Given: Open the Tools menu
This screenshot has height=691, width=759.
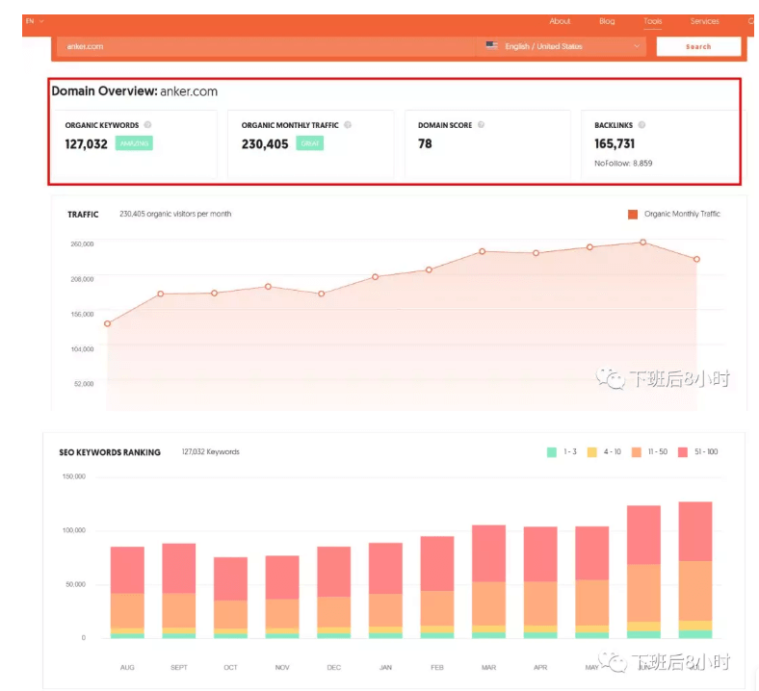Looking at the screenshot, I should tap(652, 21).
